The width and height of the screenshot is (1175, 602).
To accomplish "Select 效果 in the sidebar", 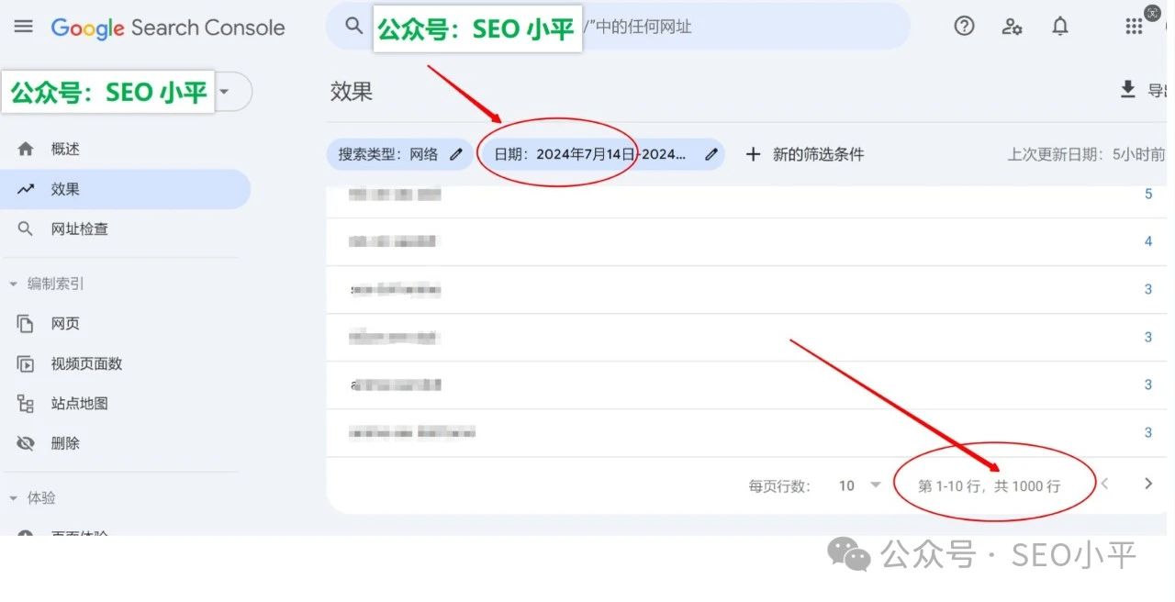I will [125, 189].
